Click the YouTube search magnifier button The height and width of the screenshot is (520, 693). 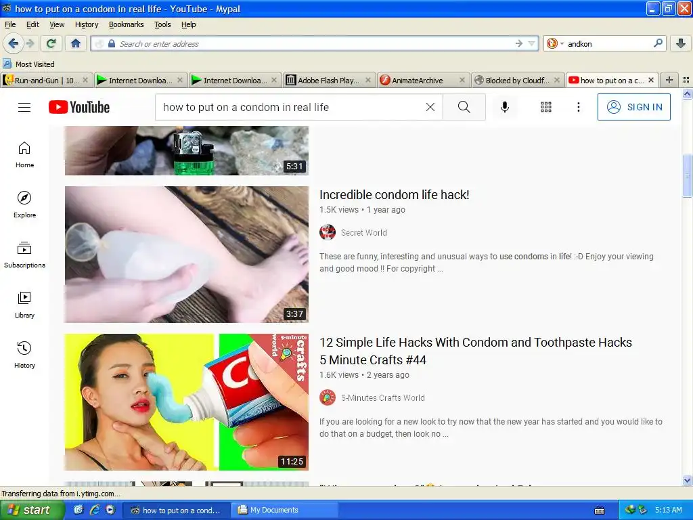(464, 107)
